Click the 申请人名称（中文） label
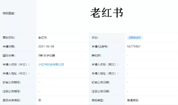This screenshot has width=178, height=105. click(16, 65)
